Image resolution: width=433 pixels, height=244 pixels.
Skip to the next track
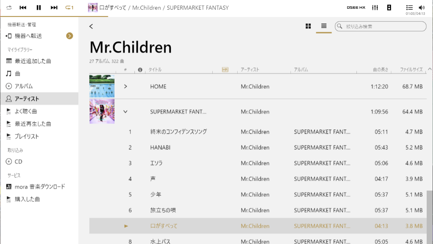[x=54, y=8]
